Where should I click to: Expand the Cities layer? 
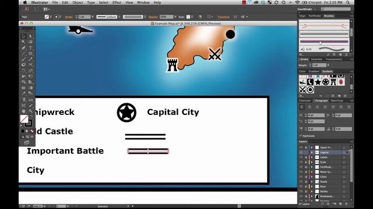[312, 176]
